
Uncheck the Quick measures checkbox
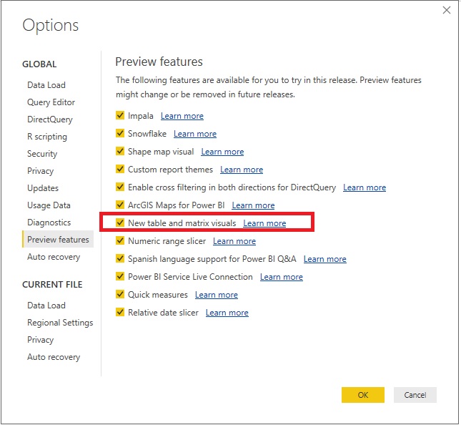pyautogui.click(x=120, y=294)
